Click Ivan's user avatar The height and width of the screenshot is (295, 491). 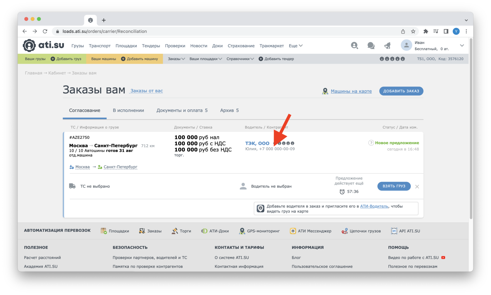point(406,45)
